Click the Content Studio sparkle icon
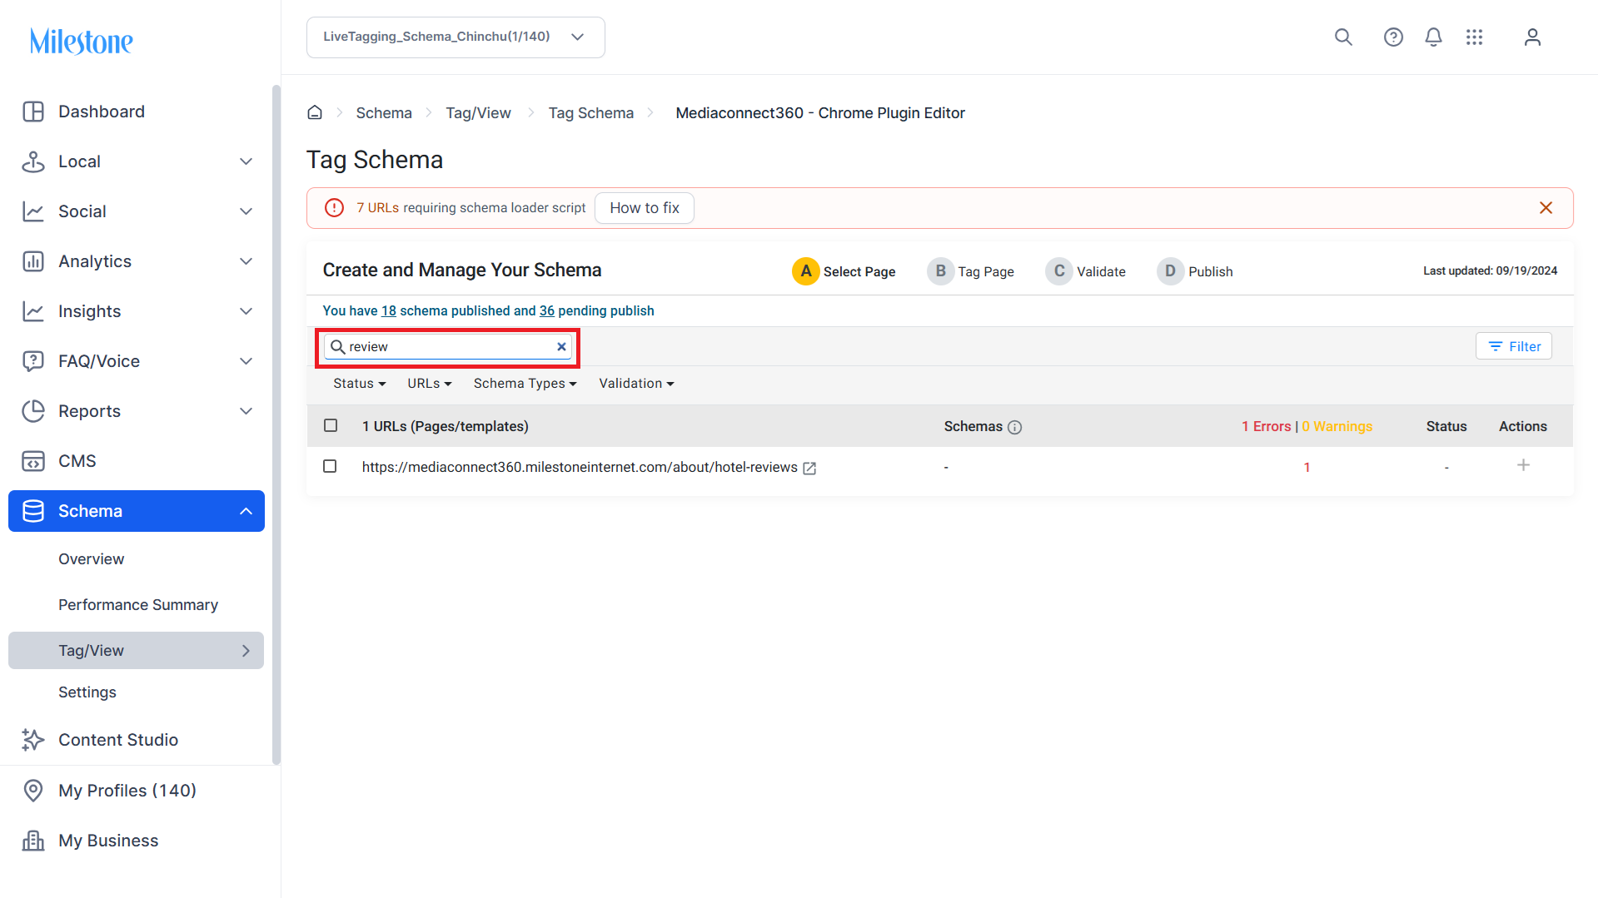1598x898 pixels. pyautogui.click(x=33, y=740)
